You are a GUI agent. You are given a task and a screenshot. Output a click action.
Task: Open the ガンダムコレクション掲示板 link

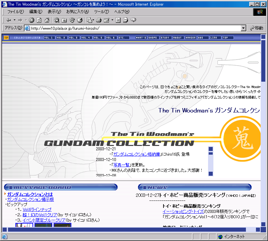(x=30, y=199)
